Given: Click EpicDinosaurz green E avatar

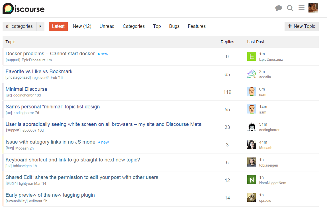Looking at the screenshot, I should tap(252, 56).
